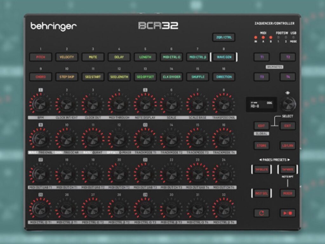Click the MIDI OUT CH T2 knob
The image size is (325, 244).
point(119,173)
